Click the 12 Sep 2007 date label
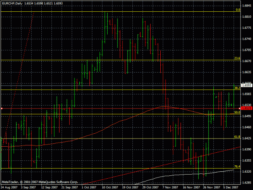Image resolution: width=253 pixels, height=190 pixels. point(49,187)
